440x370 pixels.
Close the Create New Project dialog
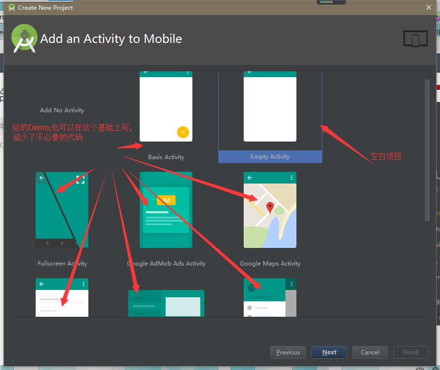(x=428, y=8)
